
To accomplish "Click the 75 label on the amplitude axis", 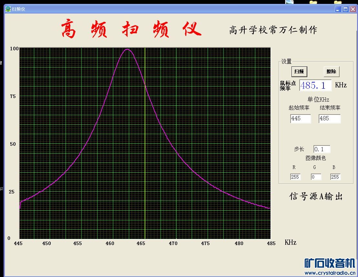I will point(13,96).
